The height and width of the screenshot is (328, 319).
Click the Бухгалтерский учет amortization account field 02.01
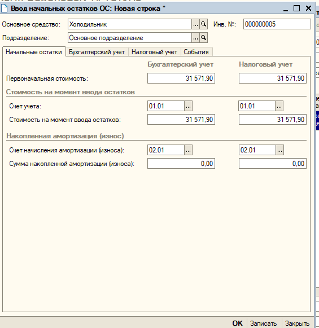165,150
